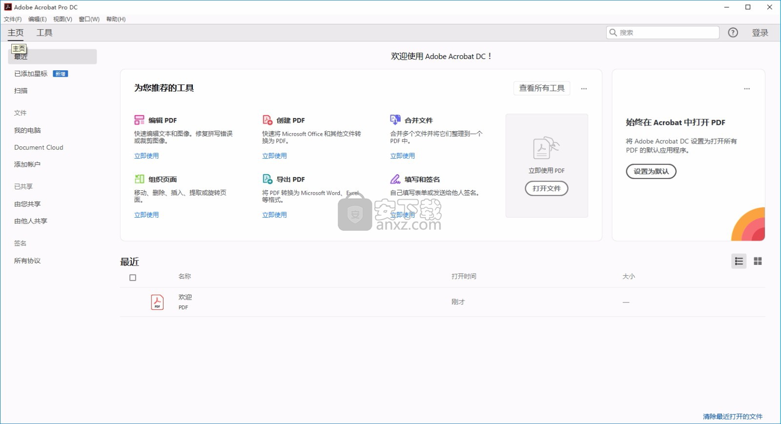Click the 欢迎 file name in recent list
Image resolution: width=781 pixels, height=424 pixels.
pos(185,297)
